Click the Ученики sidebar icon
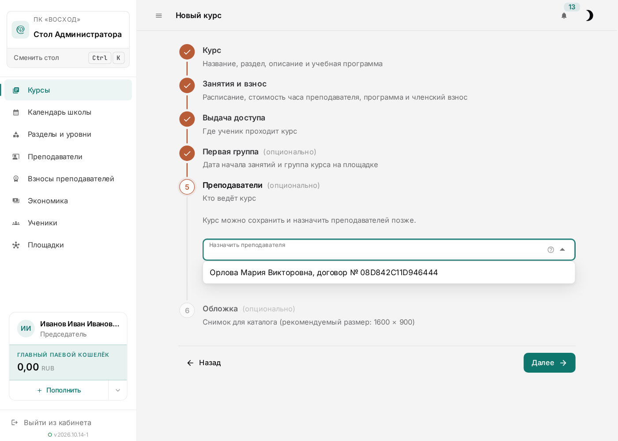This screenshot has width=618, height=441. 16,223
